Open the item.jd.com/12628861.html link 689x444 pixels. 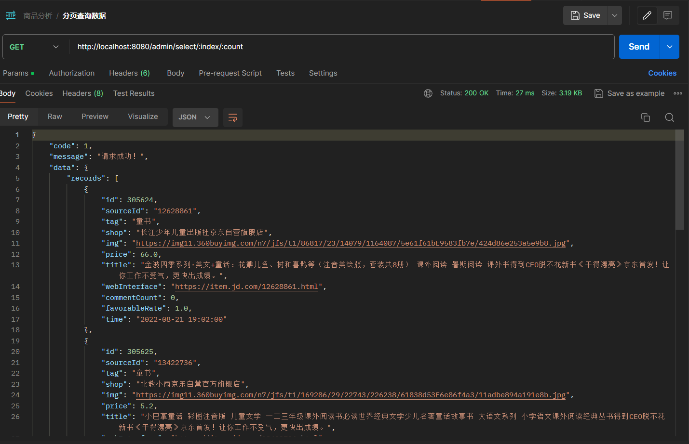pyautogui.click(x=246, y=287)
